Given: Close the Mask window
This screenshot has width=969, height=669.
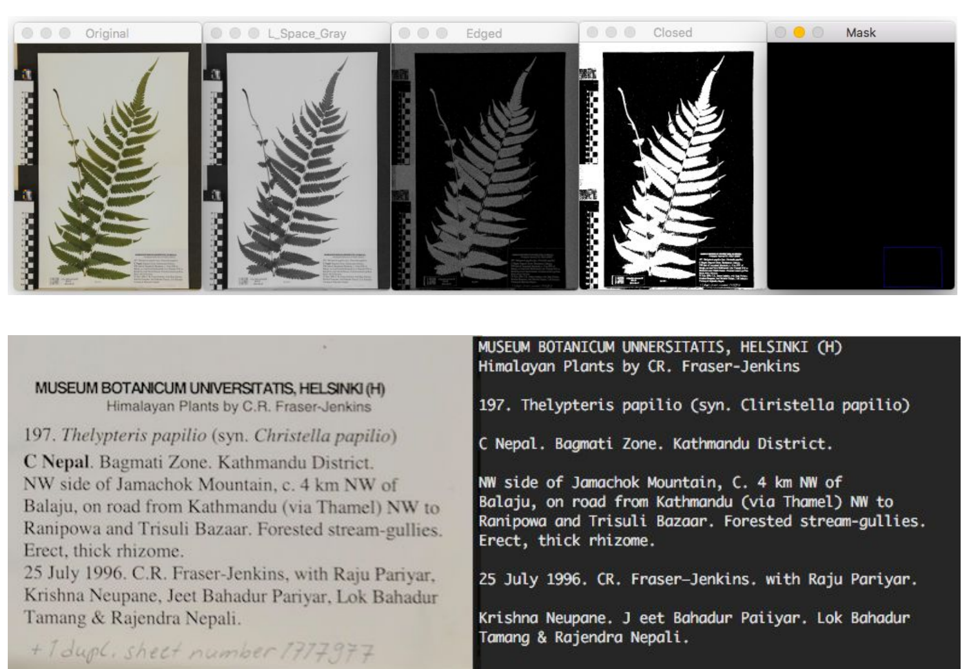Looking at the screenshot, I should click(x=780, y=32).
